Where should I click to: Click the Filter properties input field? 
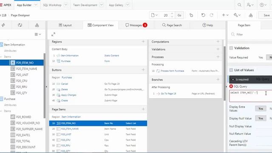(252, 34)
